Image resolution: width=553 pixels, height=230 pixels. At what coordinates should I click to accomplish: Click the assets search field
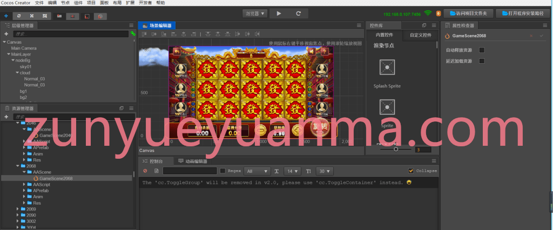click(x=74, y=117)
